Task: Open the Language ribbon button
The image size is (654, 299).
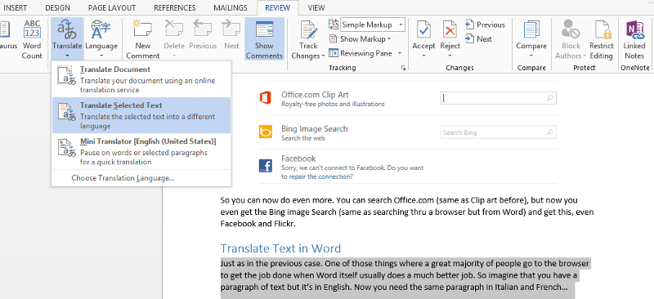Action: pyautogui.click(x=101, y=39)
